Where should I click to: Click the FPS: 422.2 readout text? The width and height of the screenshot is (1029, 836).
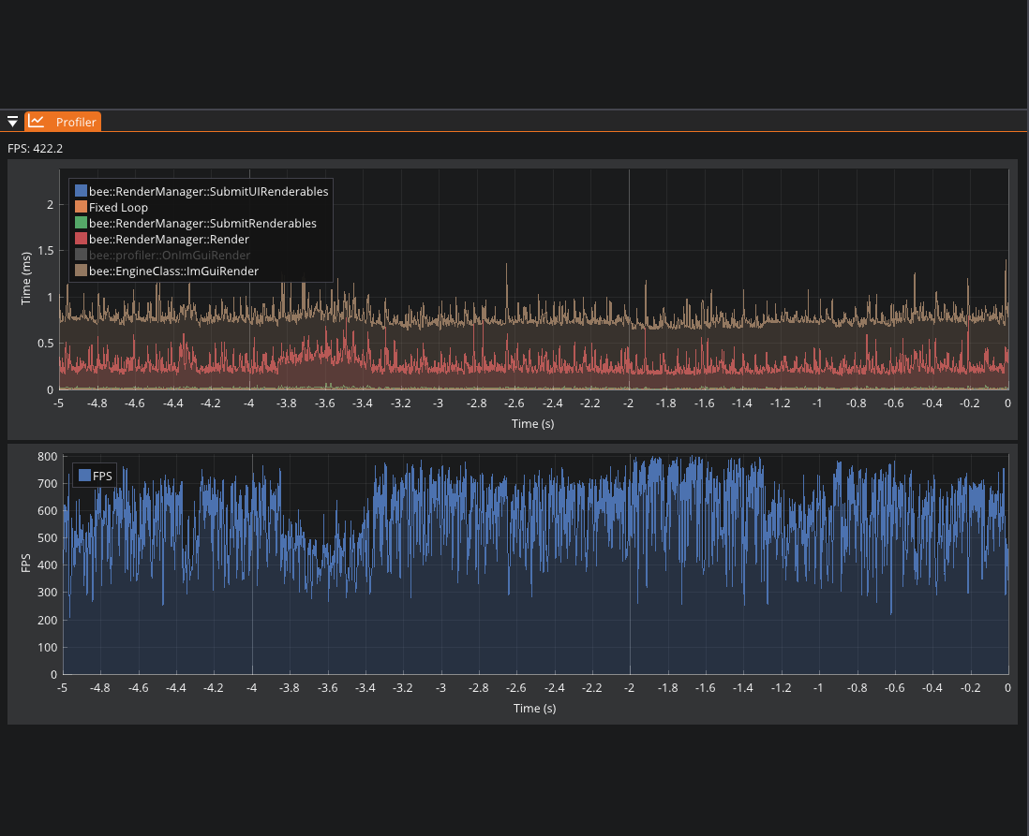36,148
